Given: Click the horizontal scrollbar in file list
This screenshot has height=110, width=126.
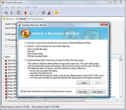Looking at the screenshot, I should point(46,100).
